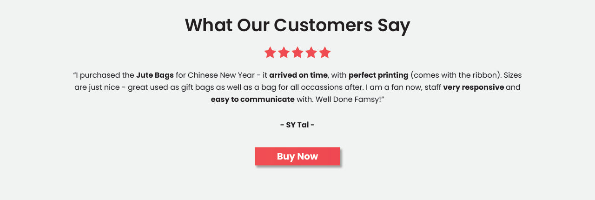
Task: Select the middle (third) rating star
Action: [297, 53]
